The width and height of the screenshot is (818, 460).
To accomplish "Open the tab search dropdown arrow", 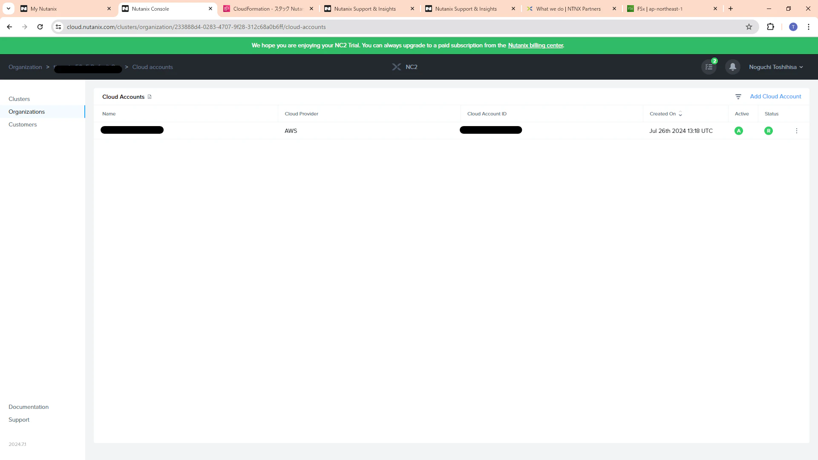I will click(x=9, y=9).
